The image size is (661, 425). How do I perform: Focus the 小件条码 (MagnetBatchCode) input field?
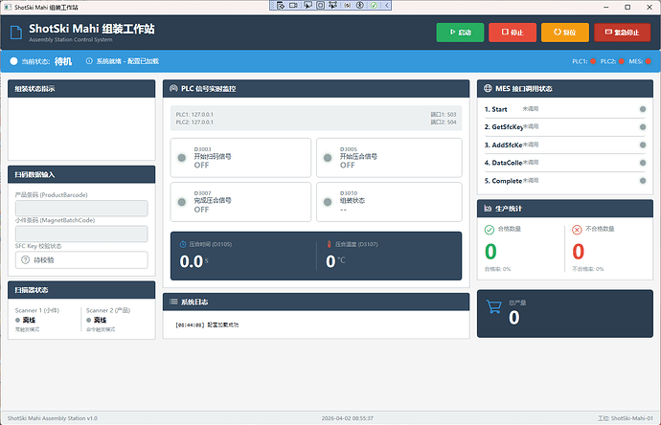click(81, 234)
